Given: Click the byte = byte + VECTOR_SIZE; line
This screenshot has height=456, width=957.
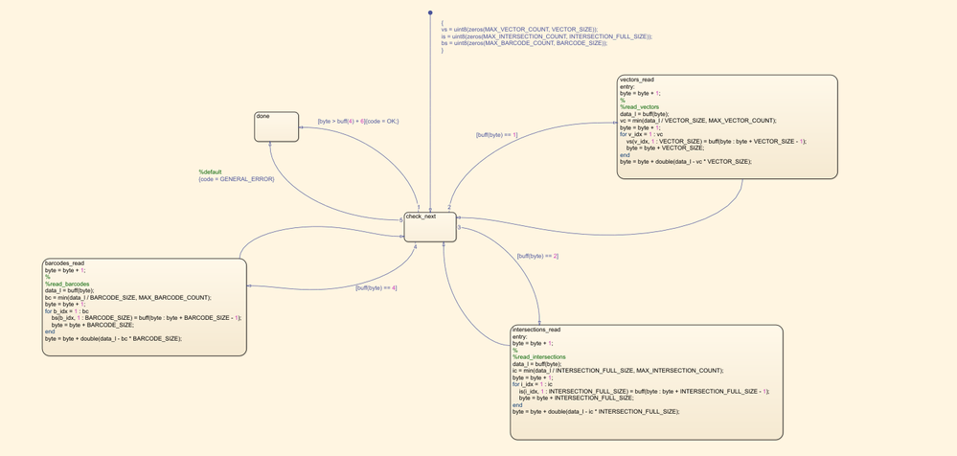Looking at the screenshot, I should (x=665, y=148).
